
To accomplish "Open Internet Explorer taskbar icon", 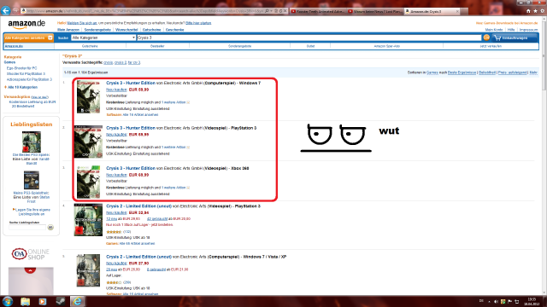I will tap(78, 301).
